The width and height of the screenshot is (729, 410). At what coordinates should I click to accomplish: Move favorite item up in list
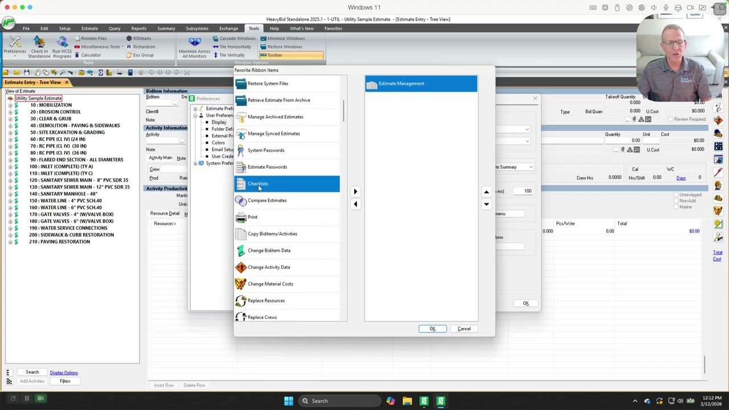[x=486, y=191]
